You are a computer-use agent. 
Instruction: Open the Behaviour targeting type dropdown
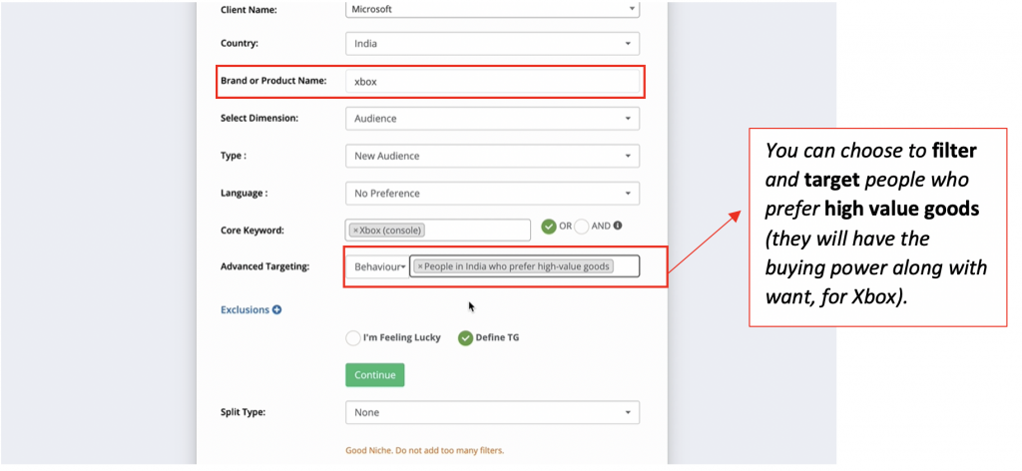(377, 266)
